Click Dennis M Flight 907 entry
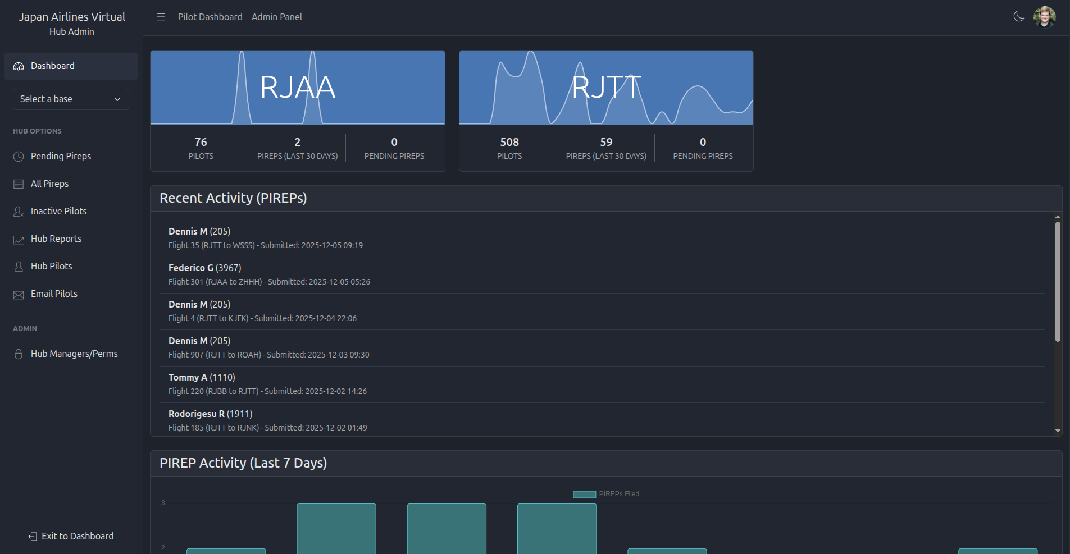Screen dimensions: 1070x554 (x=602, y=348)
